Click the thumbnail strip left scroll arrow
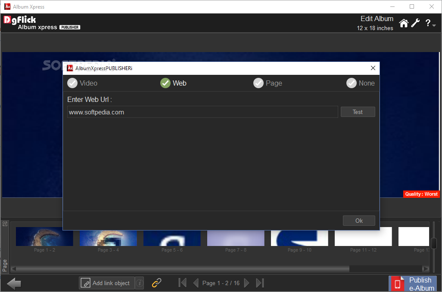The height and width of the screenshot is (292, 442). 13,269
